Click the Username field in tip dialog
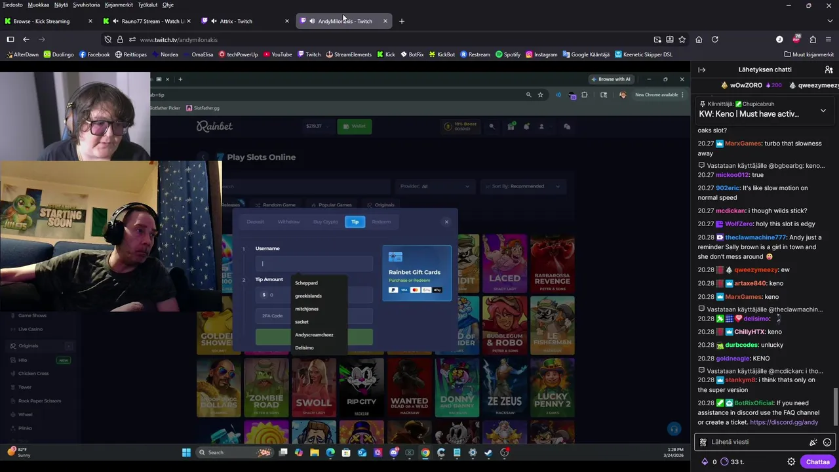839x472 pixels. coord(314,264)
